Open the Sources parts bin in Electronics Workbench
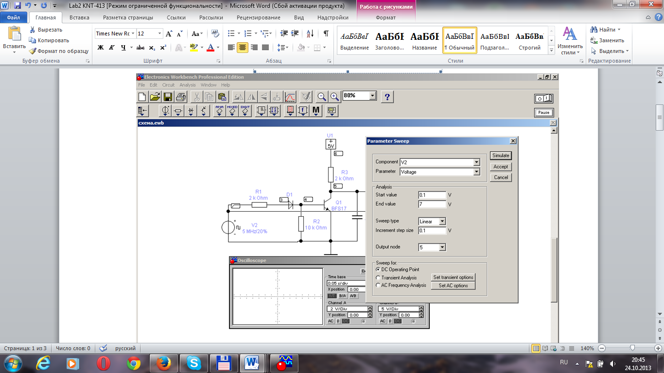The width and height of the screenshot is (664, 373). tap(165, 111)
